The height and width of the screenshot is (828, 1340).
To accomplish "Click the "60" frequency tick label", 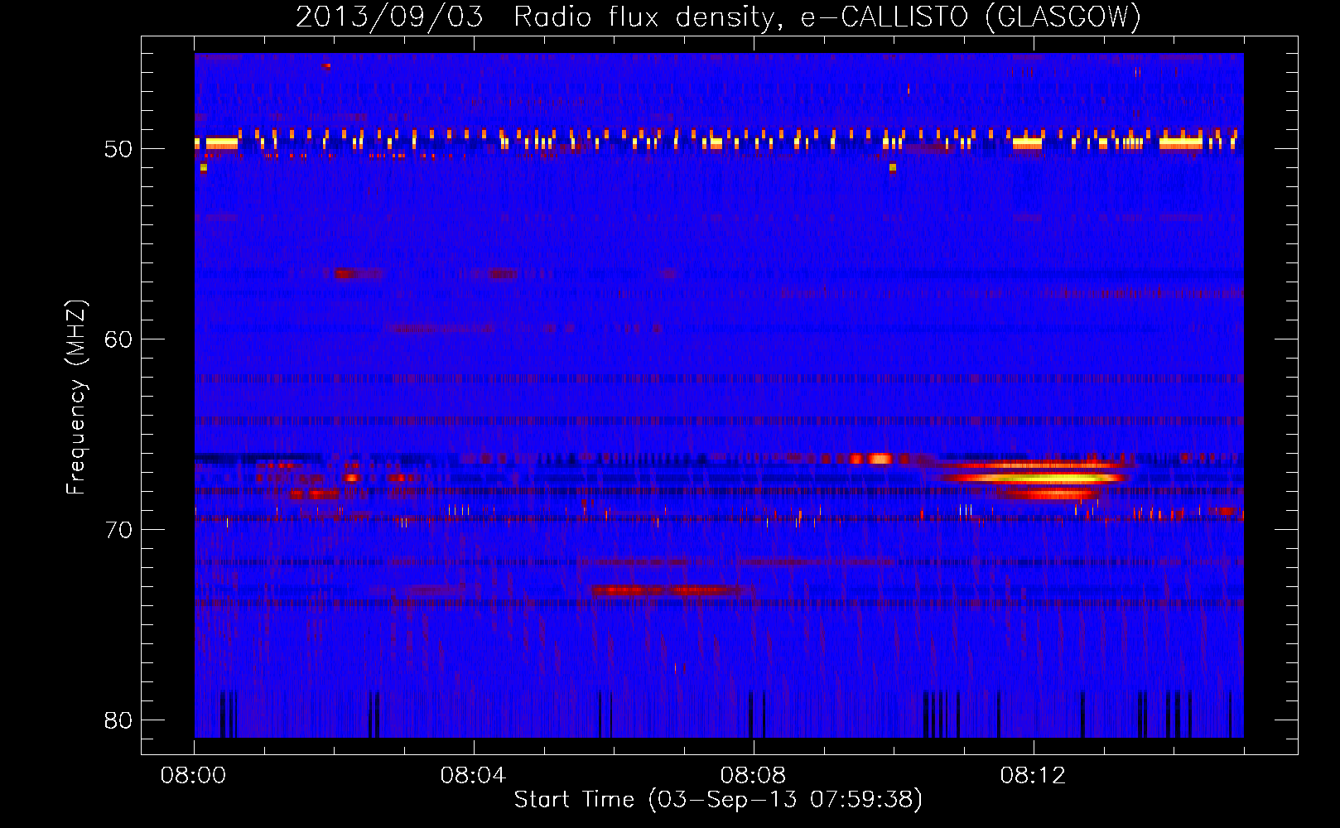I will [x=118, y=339].
